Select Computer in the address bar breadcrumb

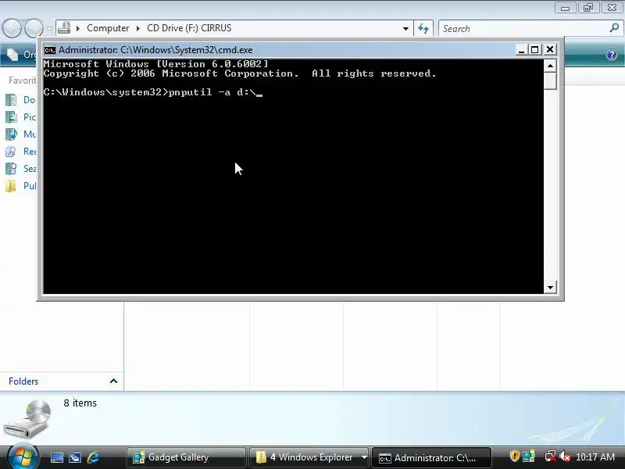coord(108,28)
